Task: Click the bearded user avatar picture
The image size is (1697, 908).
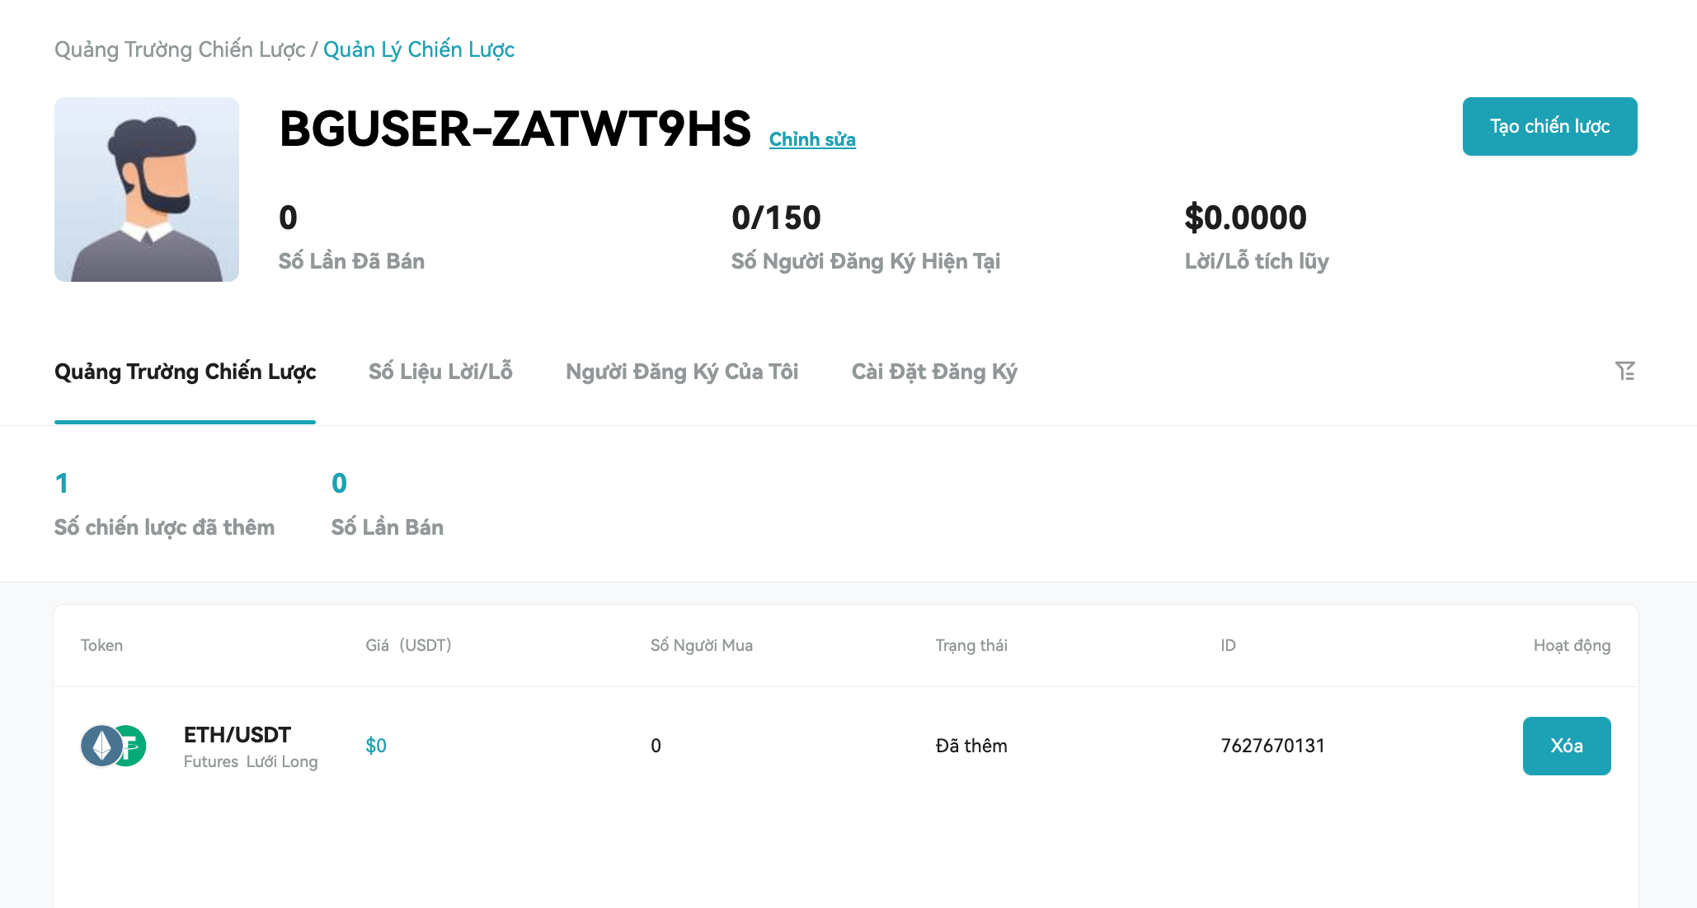Action: pos(147,190)
